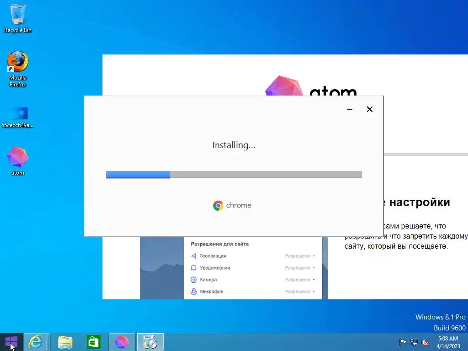Click the Геолокация location arrow icon
The image size is (468, 351).
click(x=194, y=256)
